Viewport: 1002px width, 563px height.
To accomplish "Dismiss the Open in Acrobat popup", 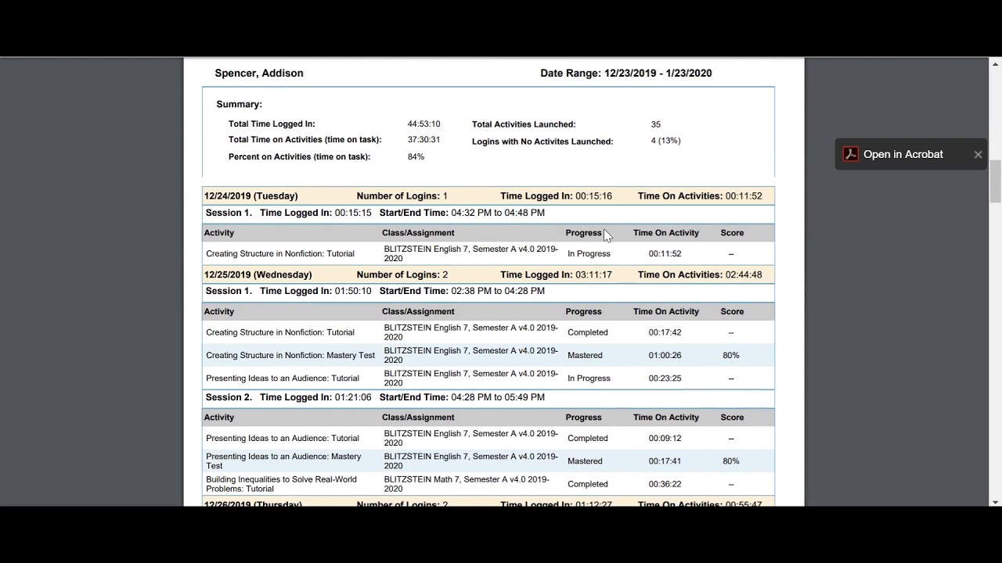I will click(x=978, y=154).
